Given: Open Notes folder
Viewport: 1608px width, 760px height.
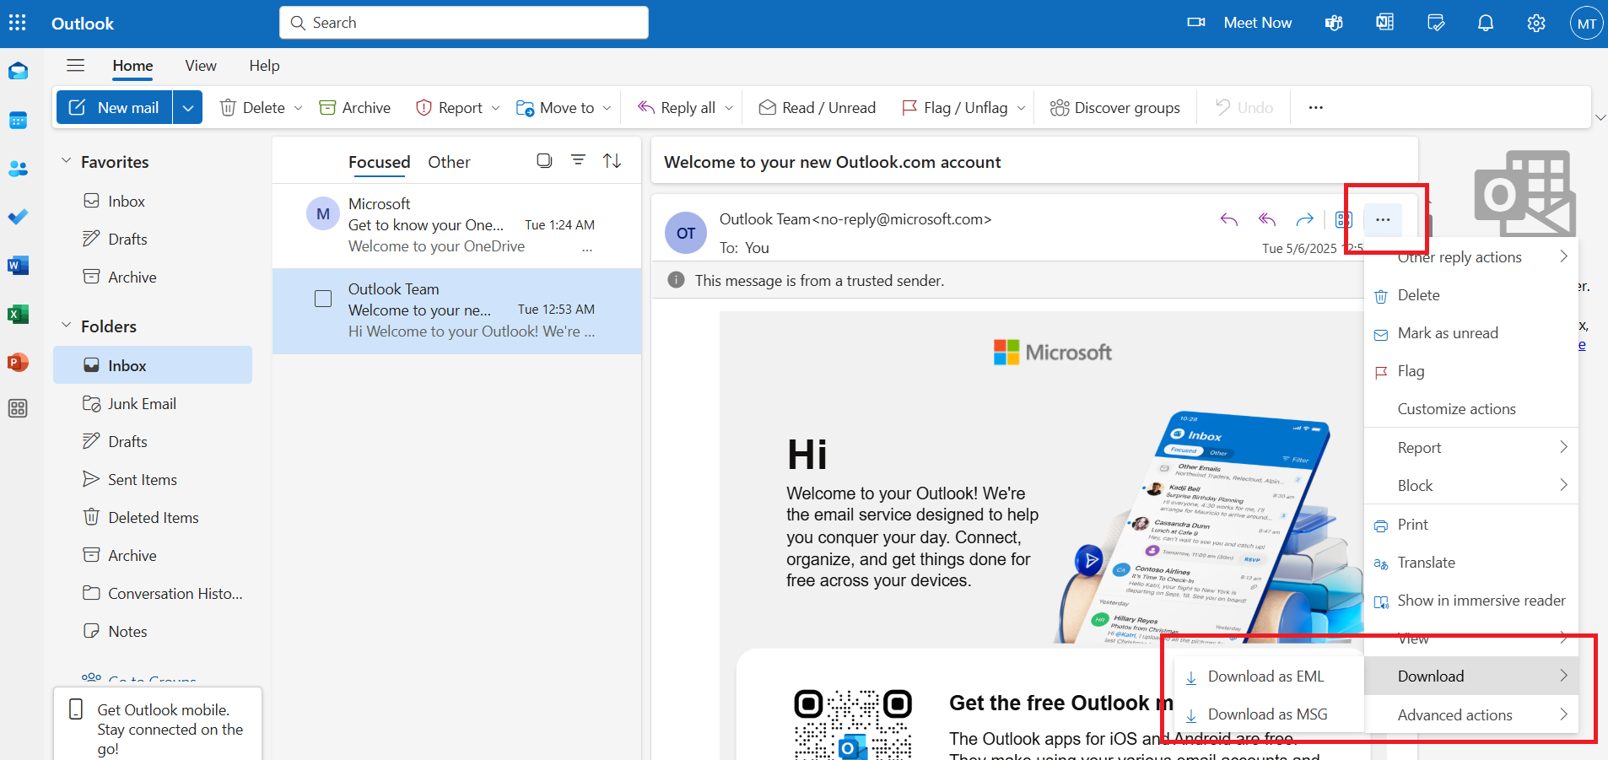Looking at the screenshot, I should (153, 631).
